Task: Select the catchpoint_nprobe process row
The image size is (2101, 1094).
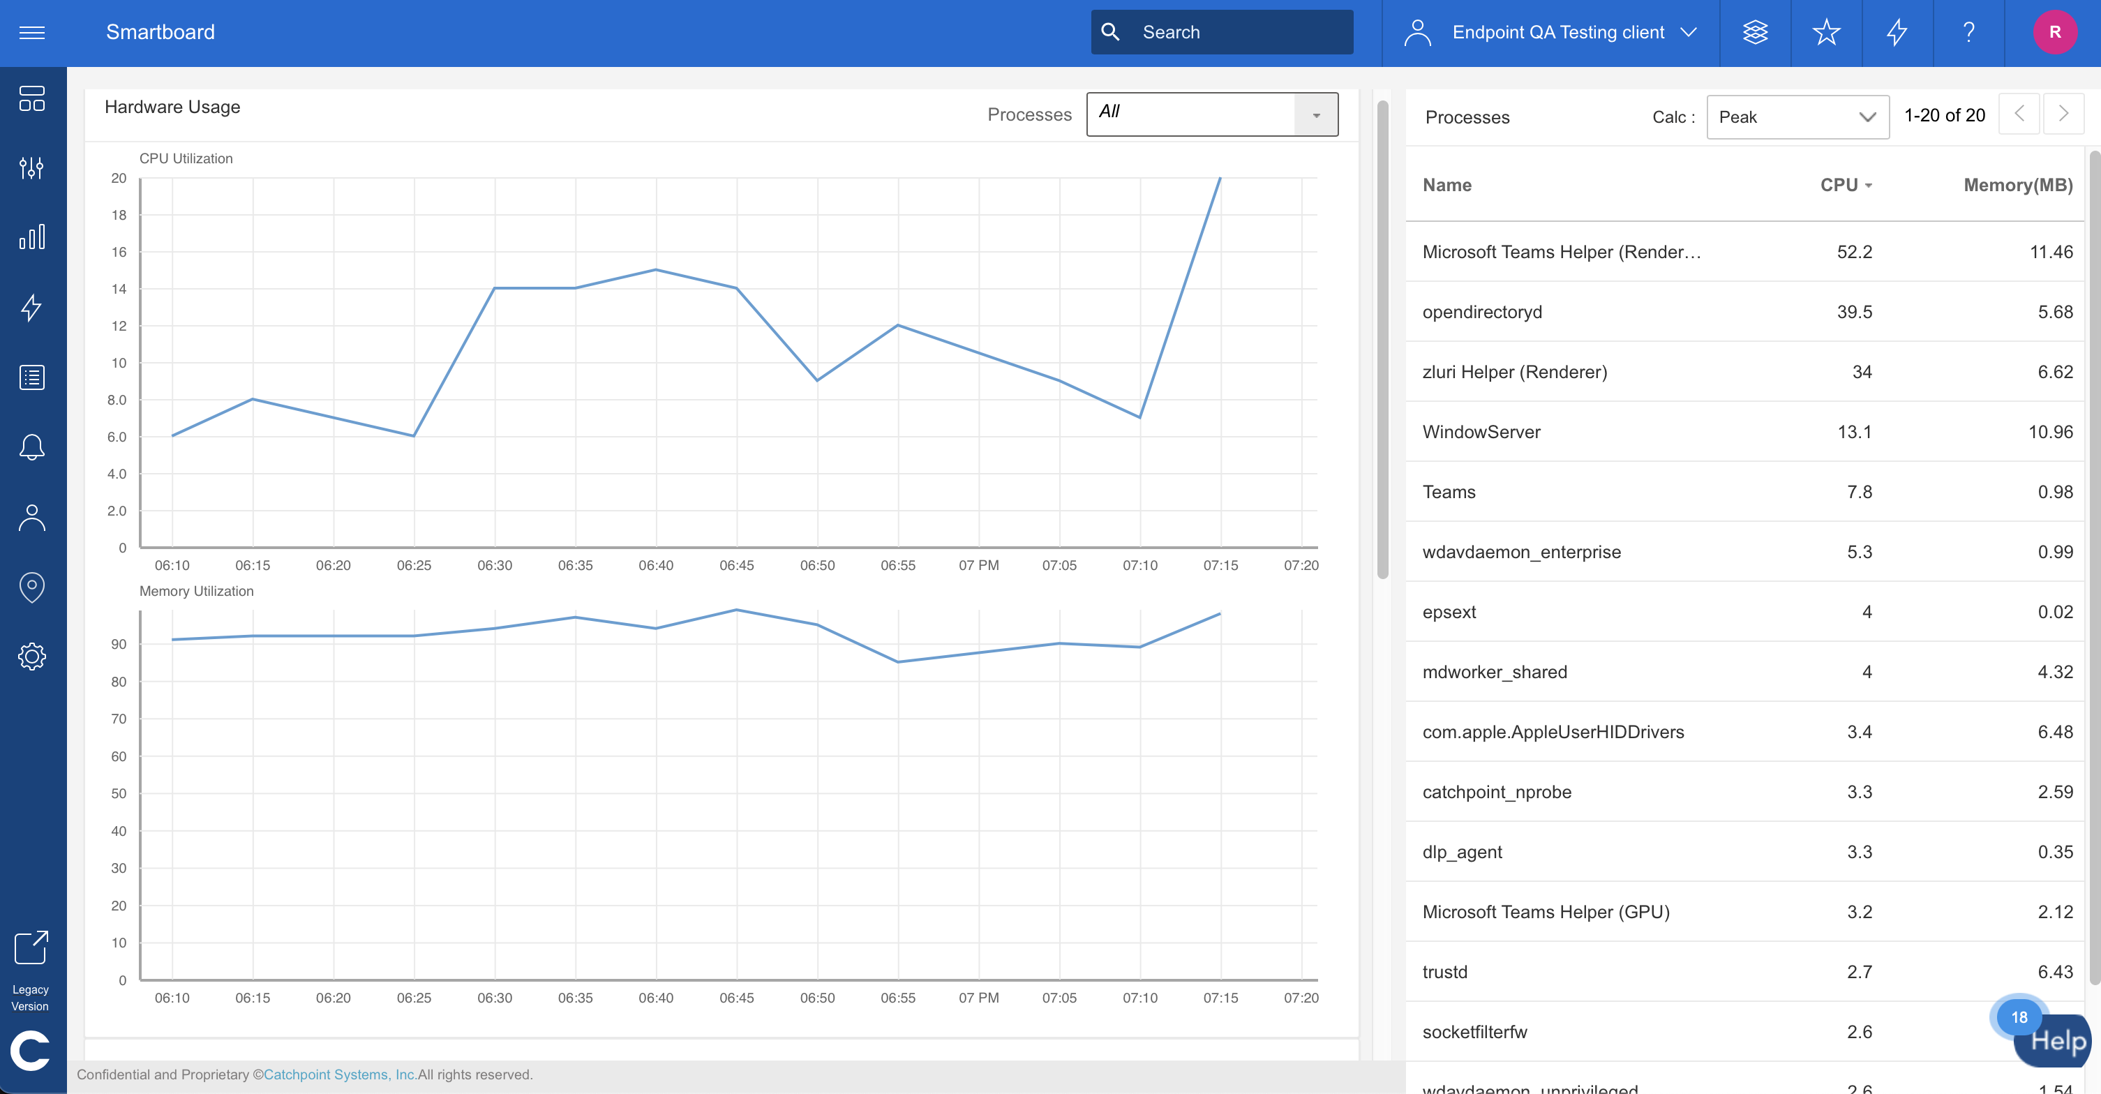Action: pyautogui.click(x=1745, y=791)
